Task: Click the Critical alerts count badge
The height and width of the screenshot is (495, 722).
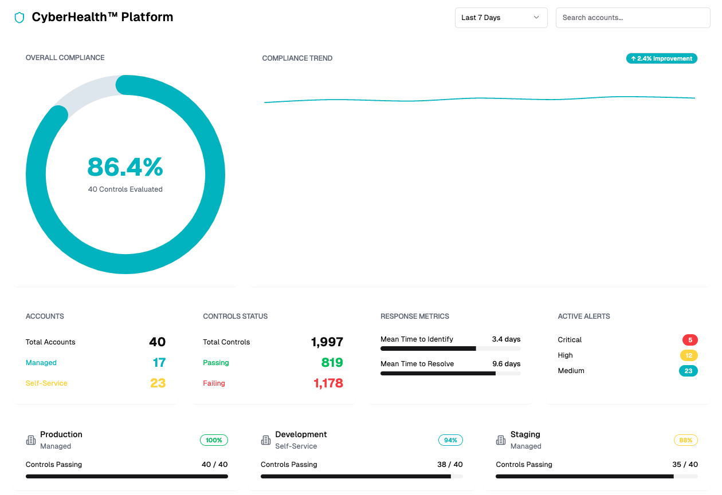Action: (689, 340)
